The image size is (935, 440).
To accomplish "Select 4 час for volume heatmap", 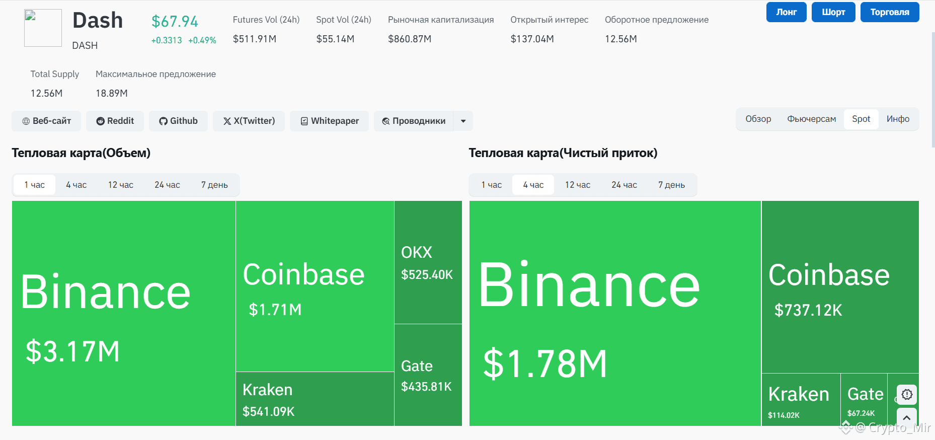I will coord(76,185).
